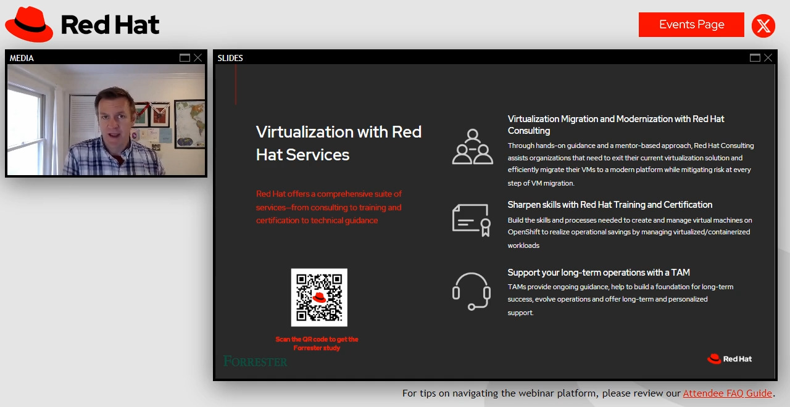790x407 pixels.
Task: Click 'Scan the QR code' caption text
Action: tap(317, 343)
